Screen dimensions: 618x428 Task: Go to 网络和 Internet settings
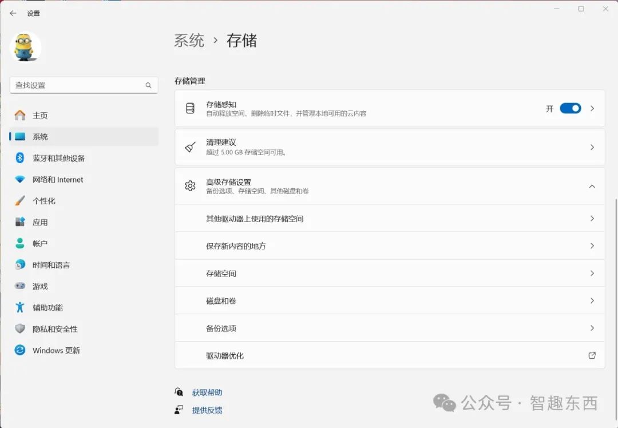(x=58, y=180)
